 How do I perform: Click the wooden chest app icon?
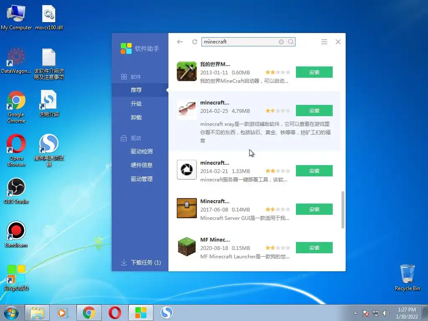click(187, 208)
